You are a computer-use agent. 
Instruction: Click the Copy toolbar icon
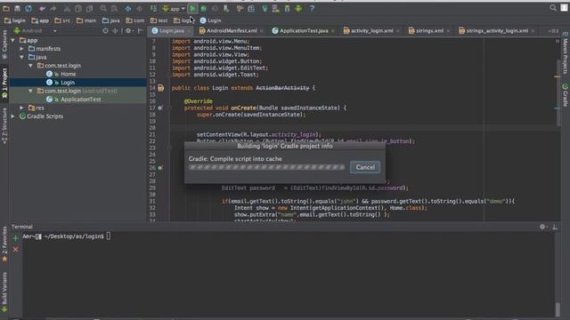tap(78, 8)
